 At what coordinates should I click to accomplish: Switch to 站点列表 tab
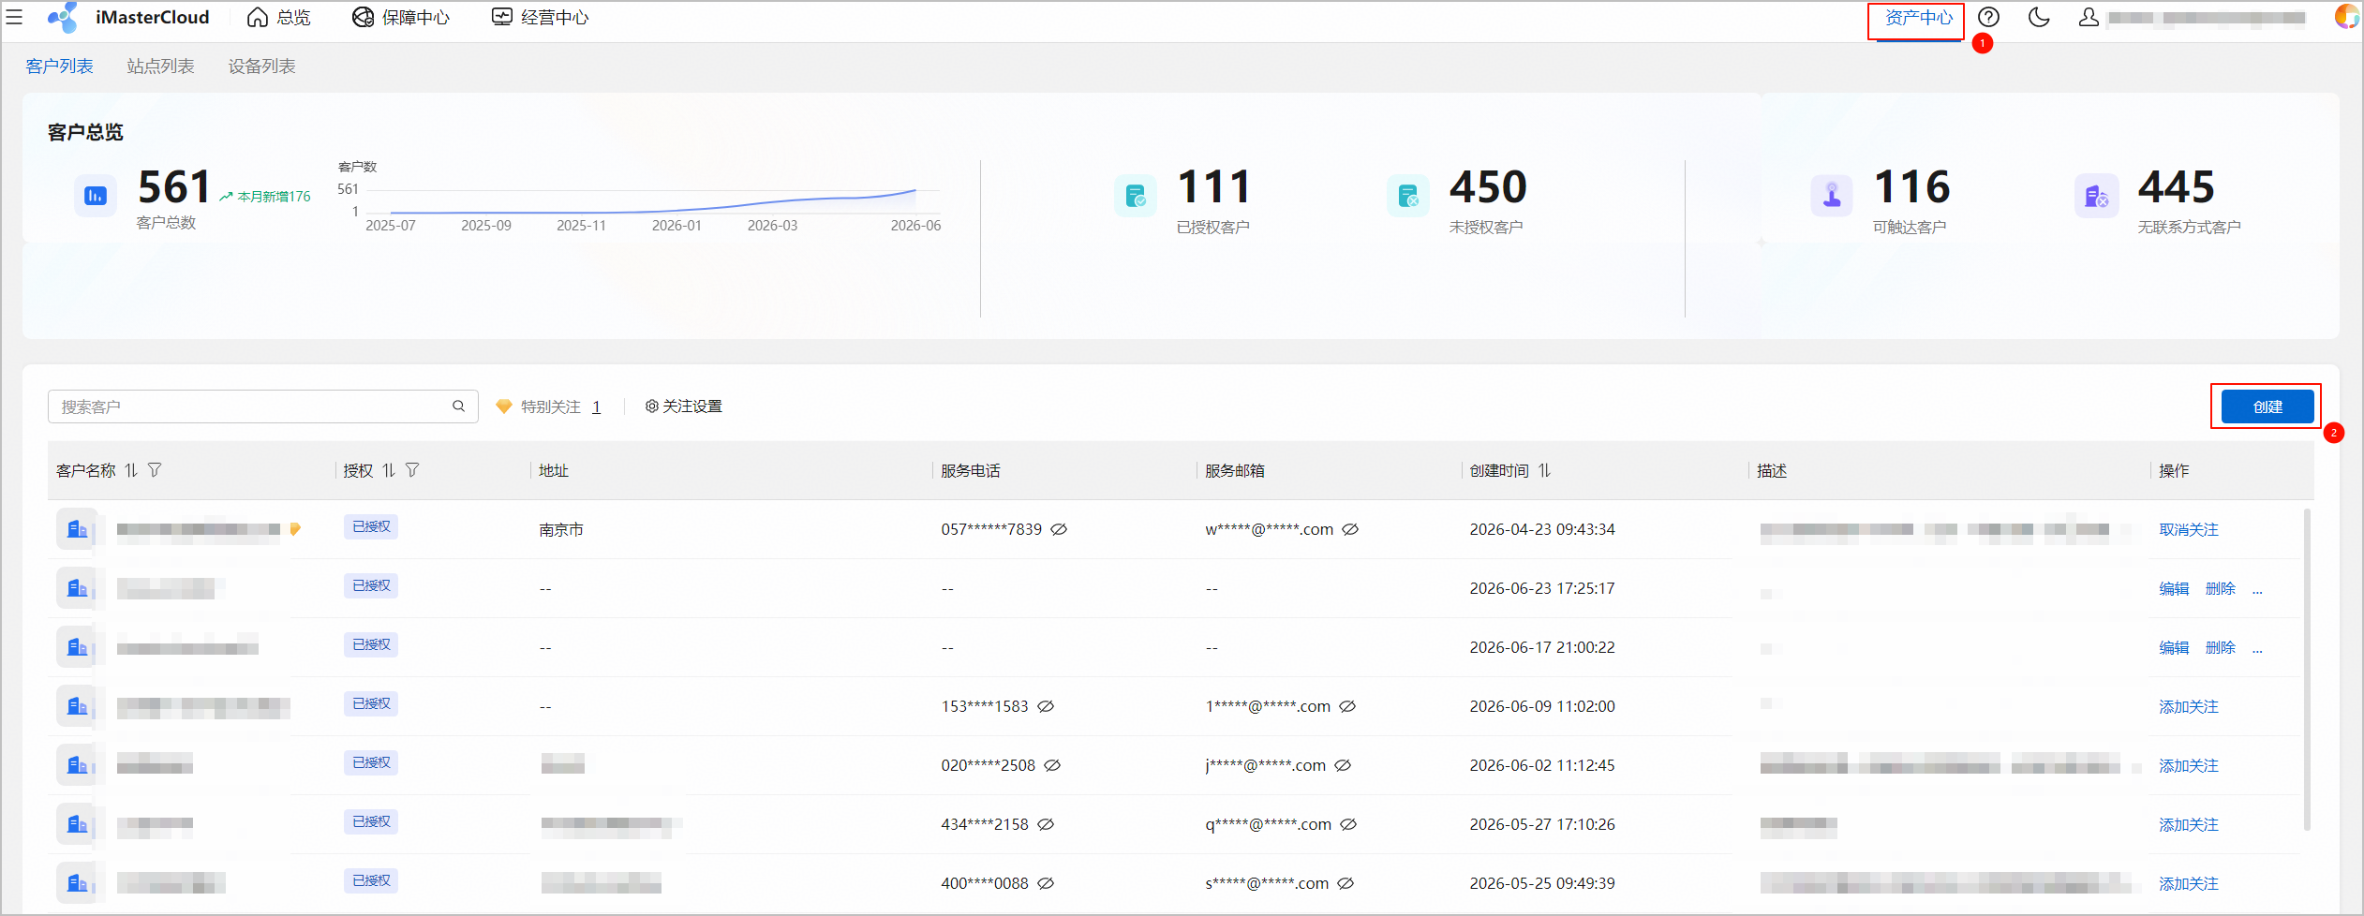pyautogui.click(x=160, y=66)
